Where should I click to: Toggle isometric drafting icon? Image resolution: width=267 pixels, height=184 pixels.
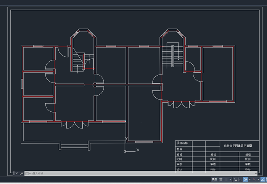click(x=254, y=179)
